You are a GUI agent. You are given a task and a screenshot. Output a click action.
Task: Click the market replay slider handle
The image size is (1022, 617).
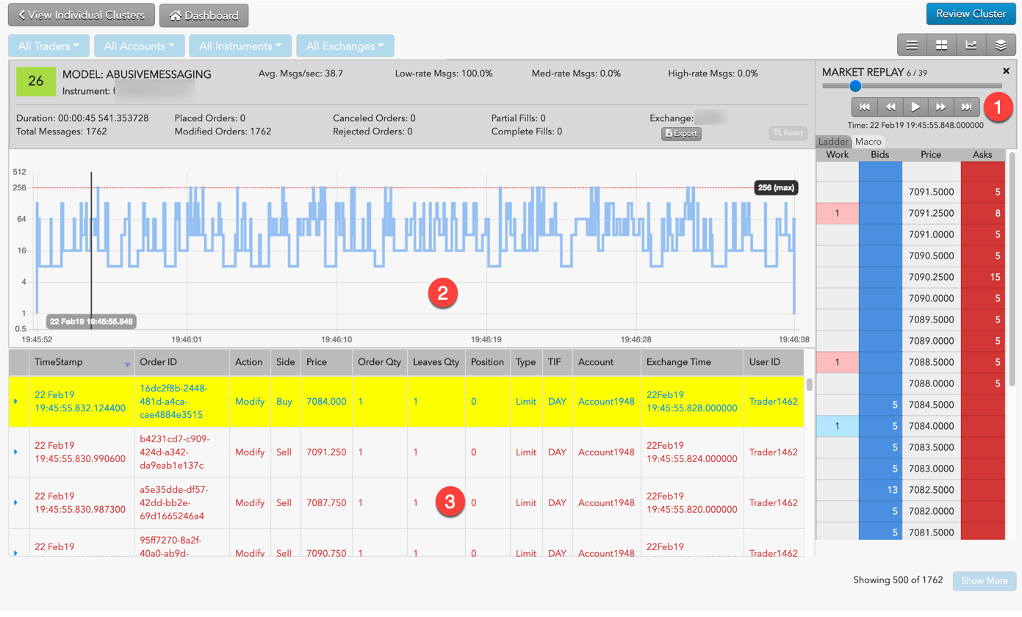tap(855, 86)
